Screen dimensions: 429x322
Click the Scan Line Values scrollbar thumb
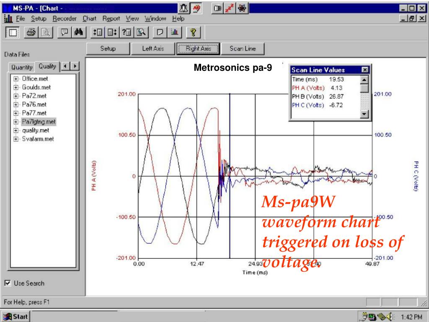(x=364, y=88)
